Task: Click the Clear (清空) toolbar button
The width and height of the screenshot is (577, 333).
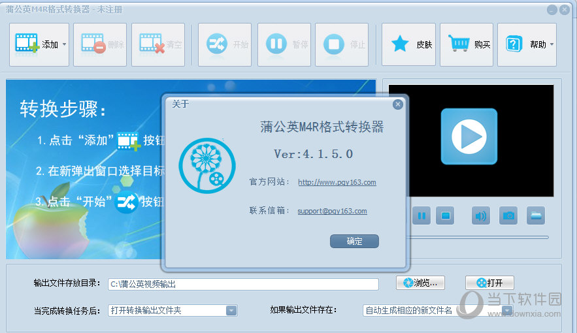Action: 158,45
